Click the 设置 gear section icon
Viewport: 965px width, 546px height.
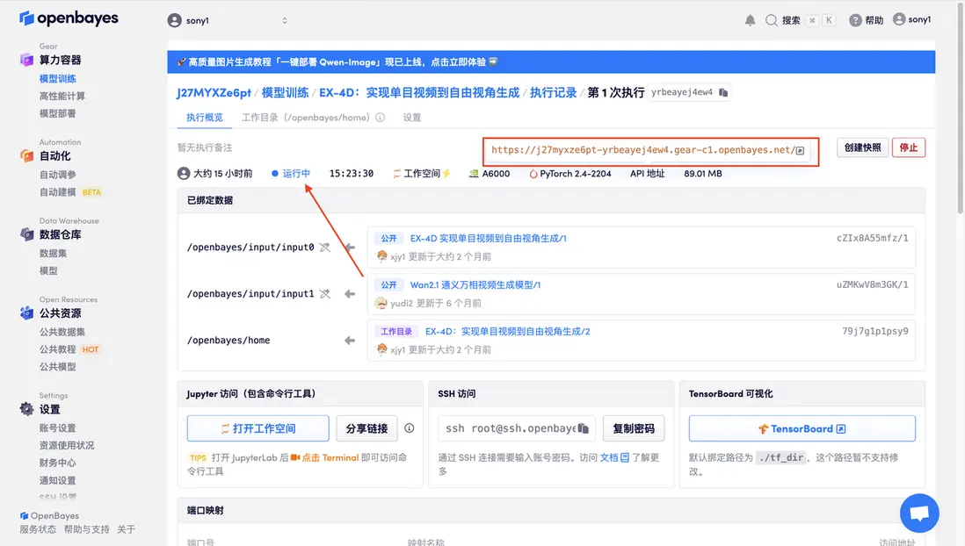pyautogui.click(x=26, y=409)
